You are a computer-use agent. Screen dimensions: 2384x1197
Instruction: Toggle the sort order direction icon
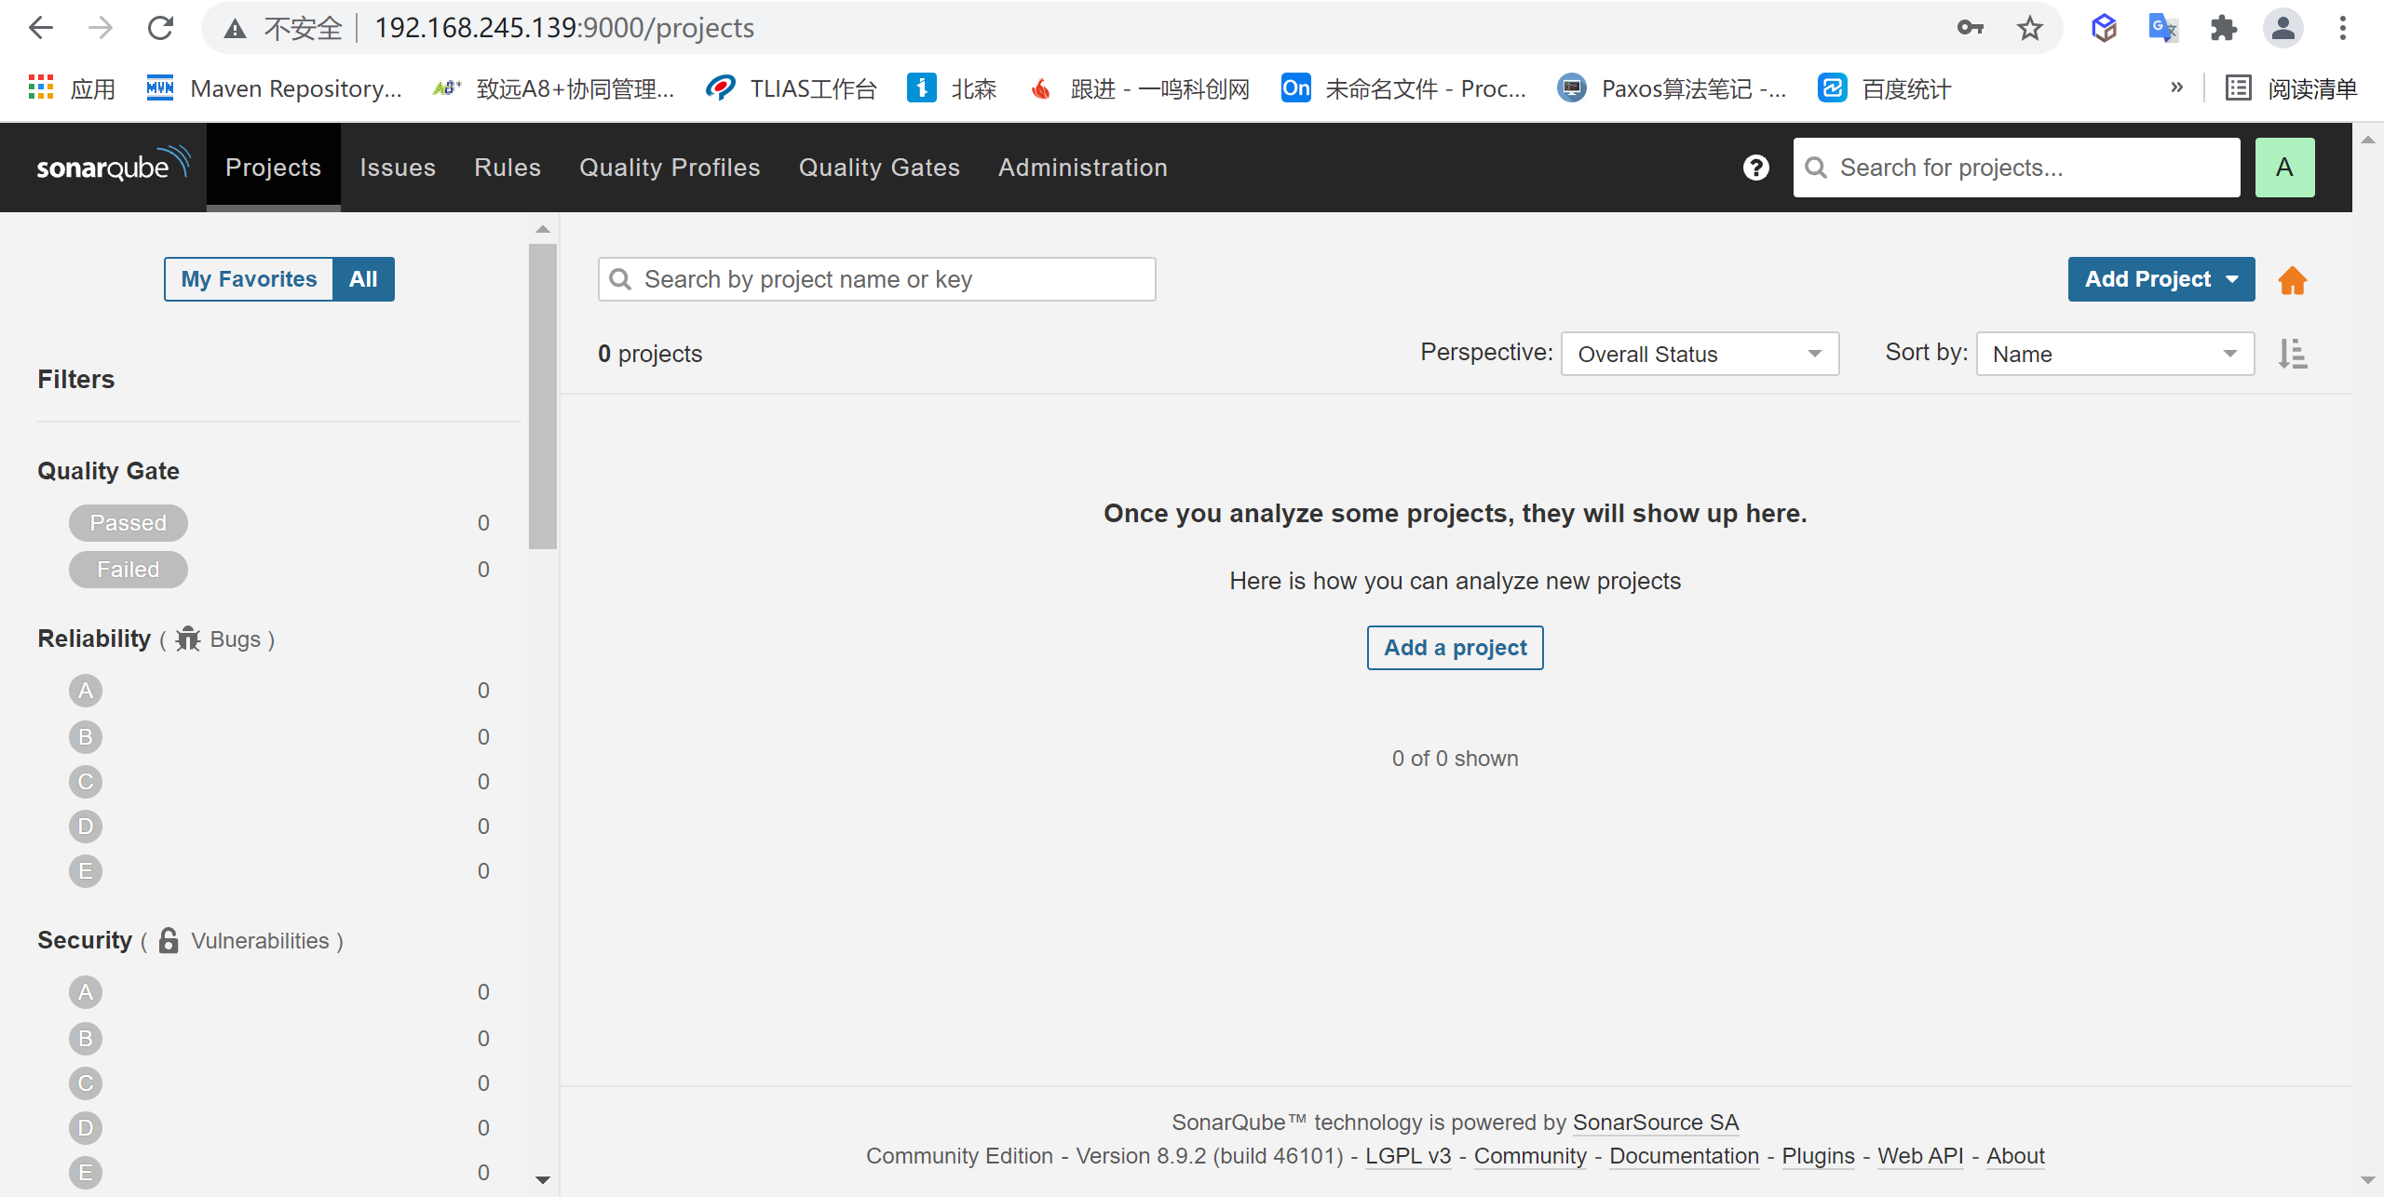[2292, 355]
